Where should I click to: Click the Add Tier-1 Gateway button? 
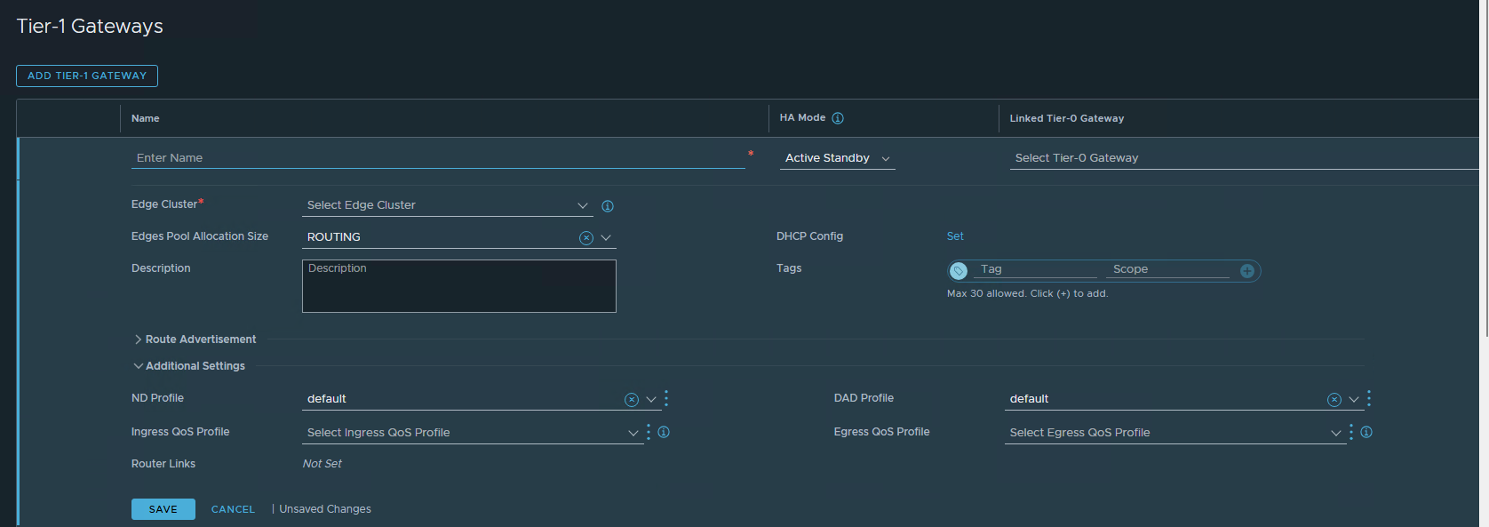click(87, 76)
